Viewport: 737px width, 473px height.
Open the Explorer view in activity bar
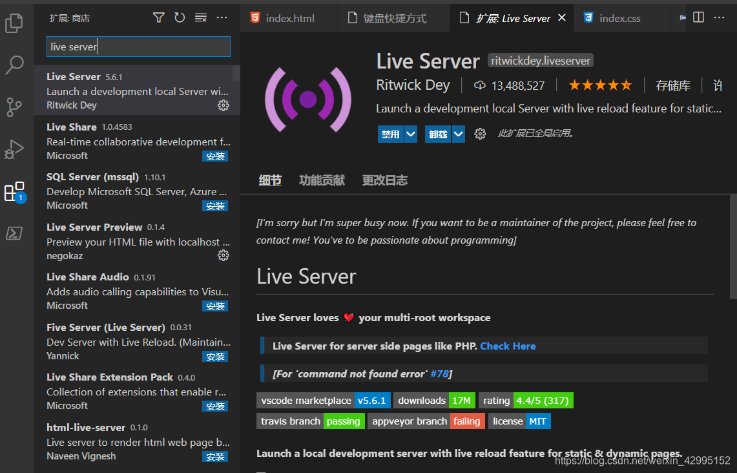(x=14, y=23)
